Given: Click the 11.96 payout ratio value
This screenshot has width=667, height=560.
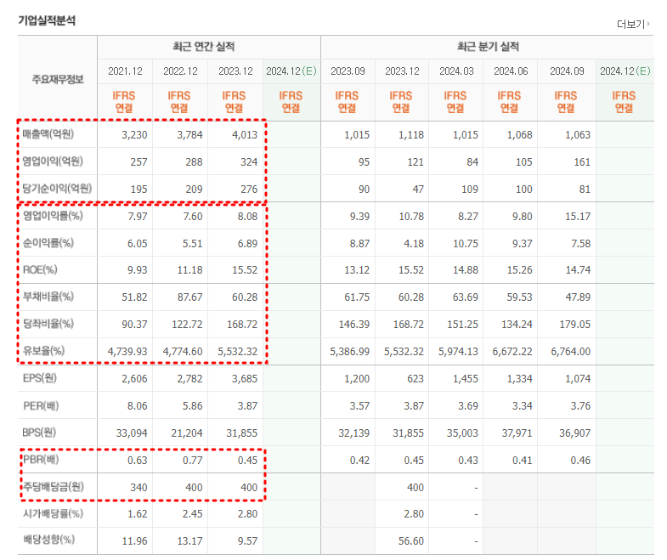Looking at the screenshot, I should (134, 541).
